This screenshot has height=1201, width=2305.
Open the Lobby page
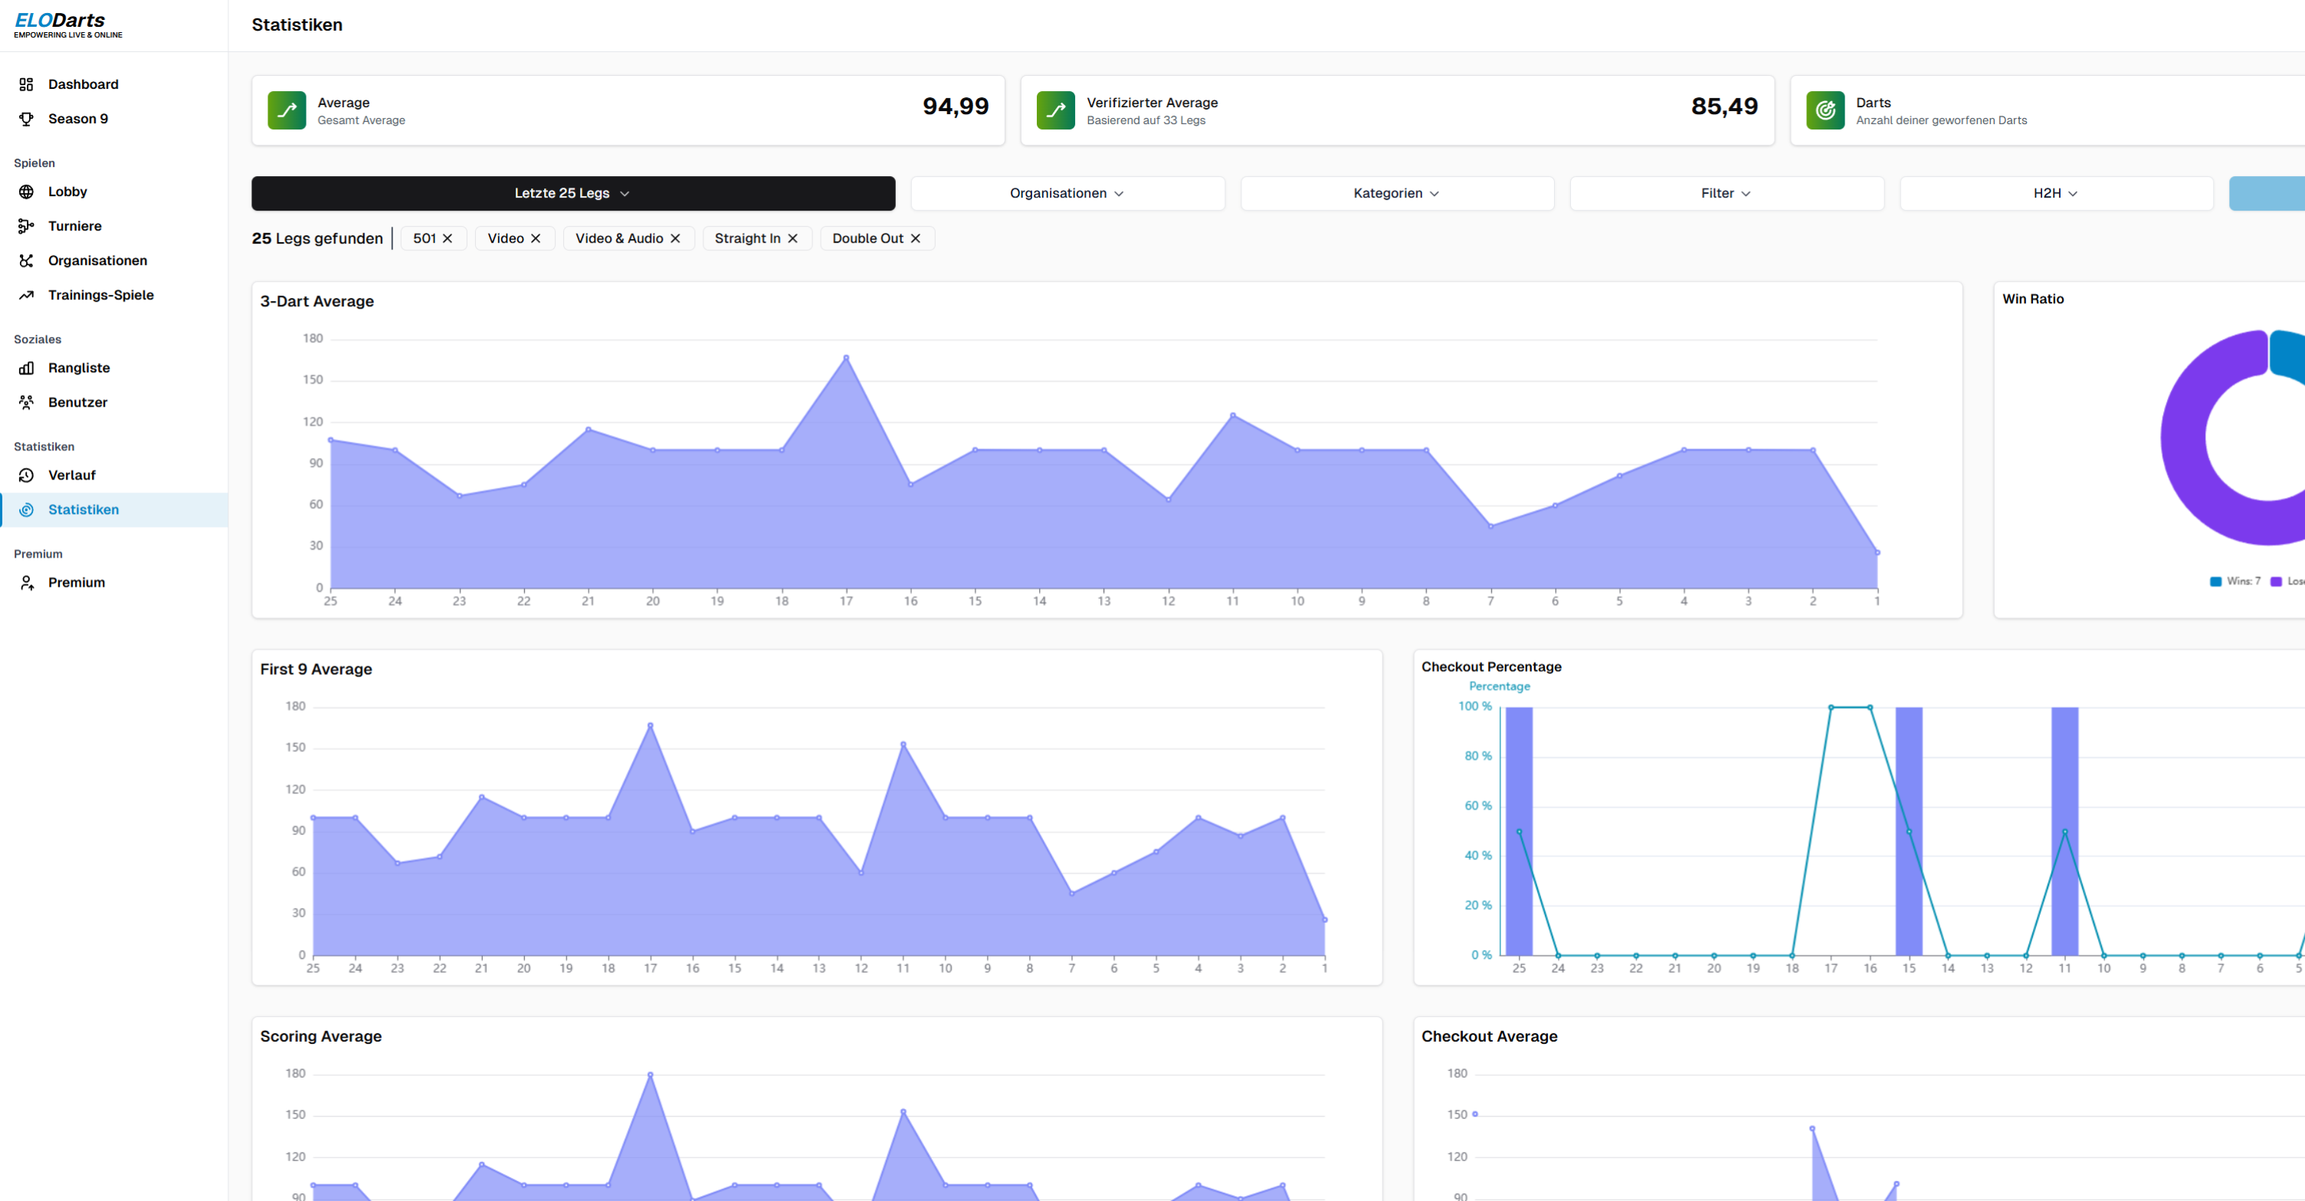coord(113,191)
